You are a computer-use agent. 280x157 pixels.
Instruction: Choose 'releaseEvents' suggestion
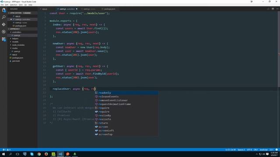point(126,96)
